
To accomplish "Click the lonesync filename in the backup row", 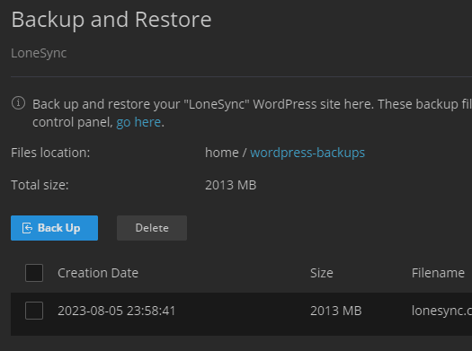I will pyautogui.click(x=441, y=311).
